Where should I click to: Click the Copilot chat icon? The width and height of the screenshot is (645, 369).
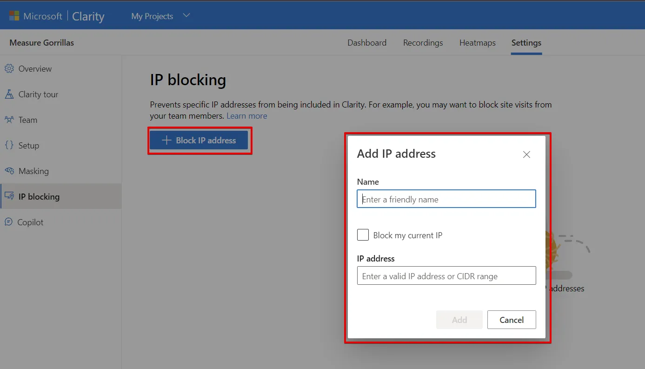point(8,222)
